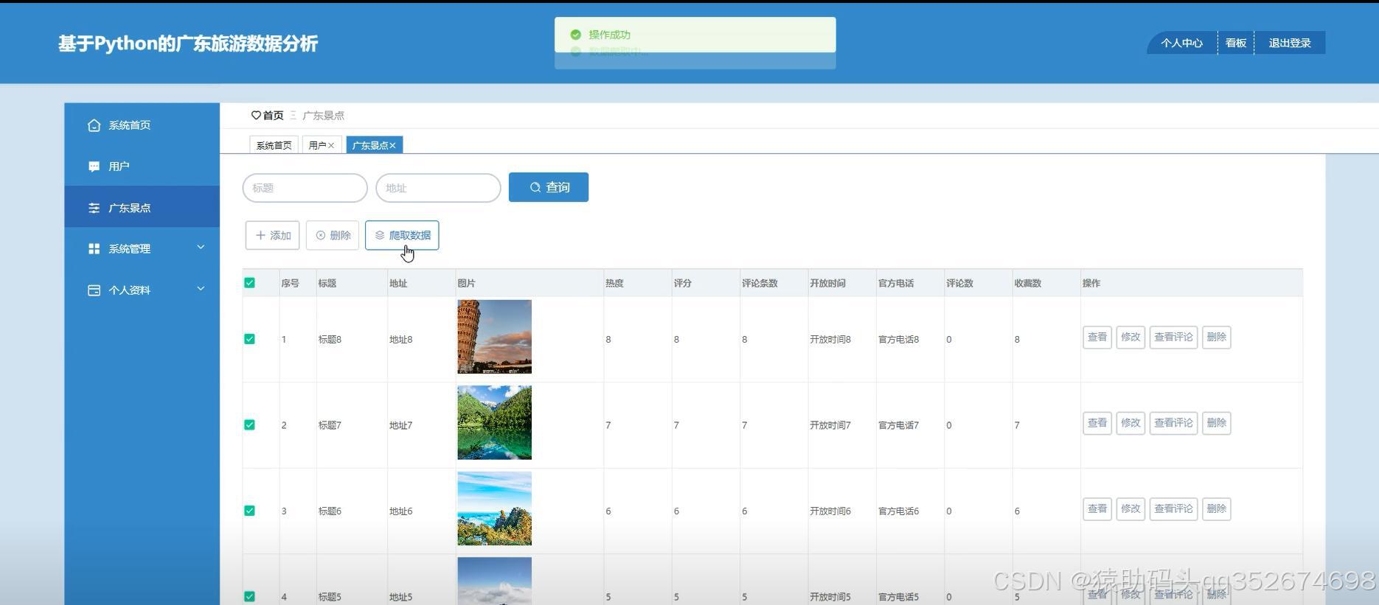Image resolution: width=1379 pixels, height=605 pixels.
Task: Open 系统首页 in the sidebar
Action: coord(142,125)
